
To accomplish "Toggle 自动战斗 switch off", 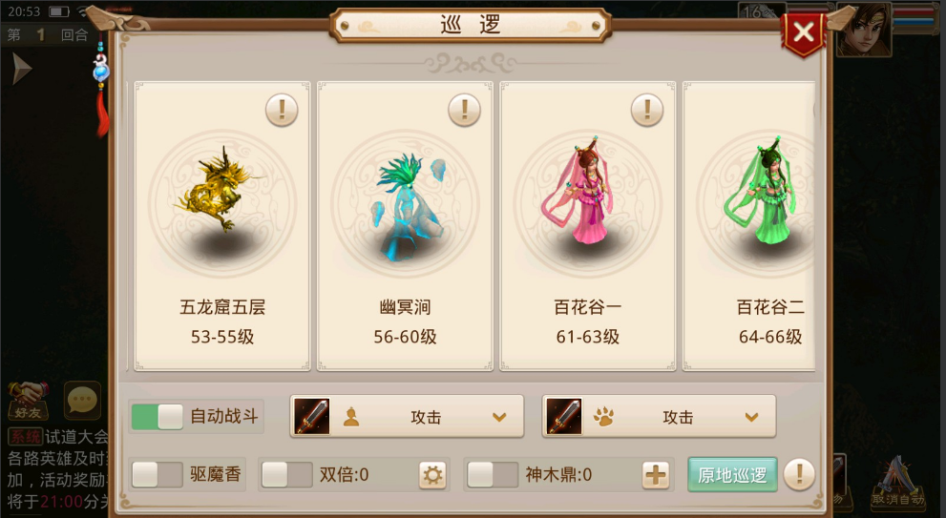I will click(158, 417).
